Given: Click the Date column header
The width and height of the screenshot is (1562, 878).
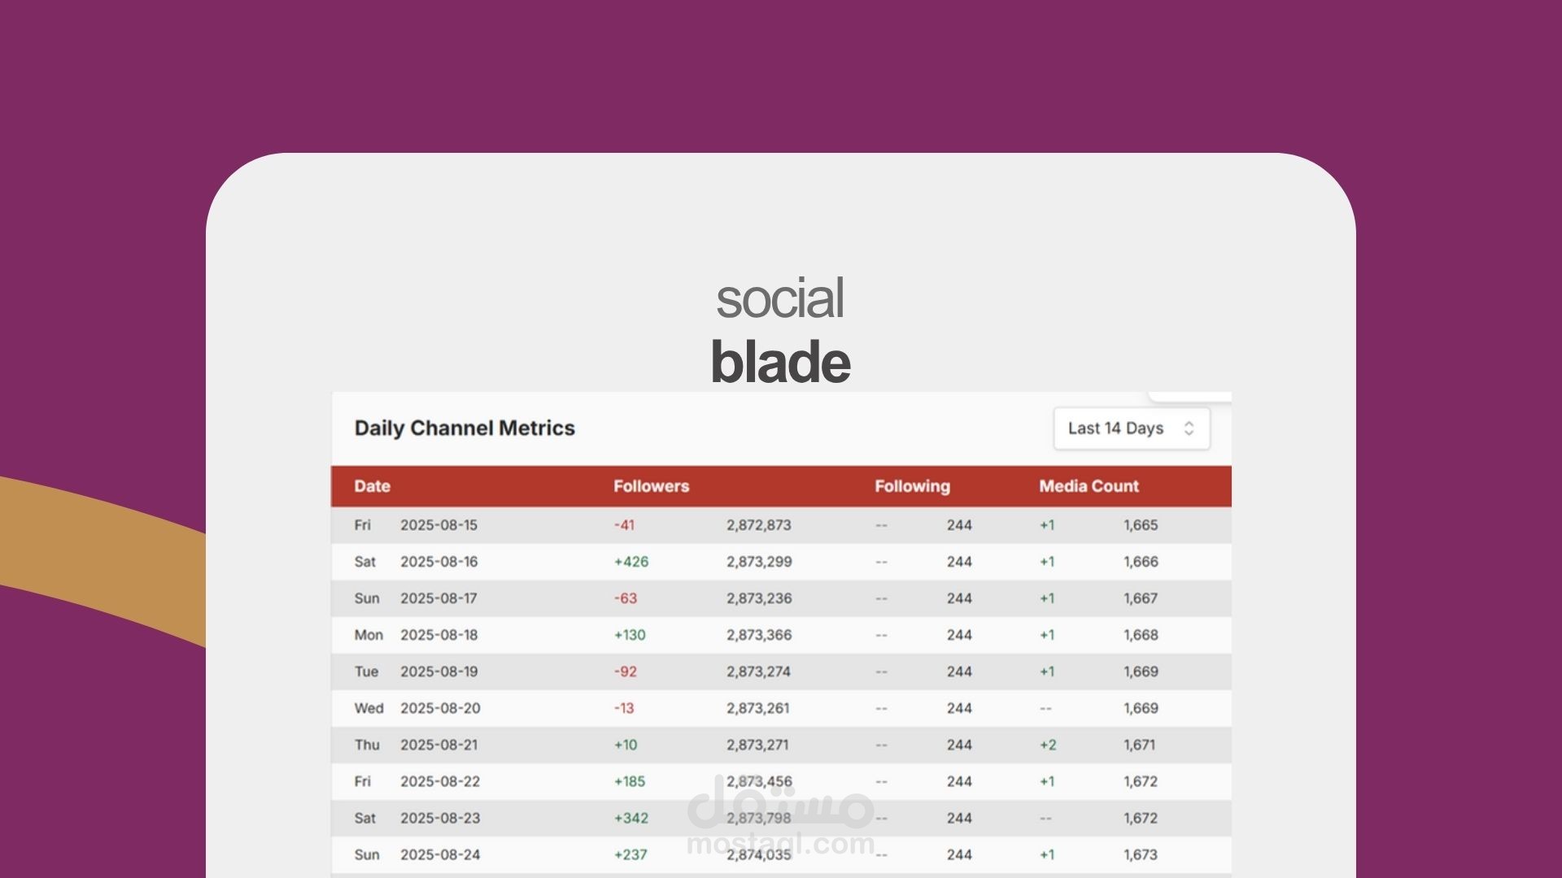Looking at the screenshot, I should pyautogui.click(x=373, y=486).
